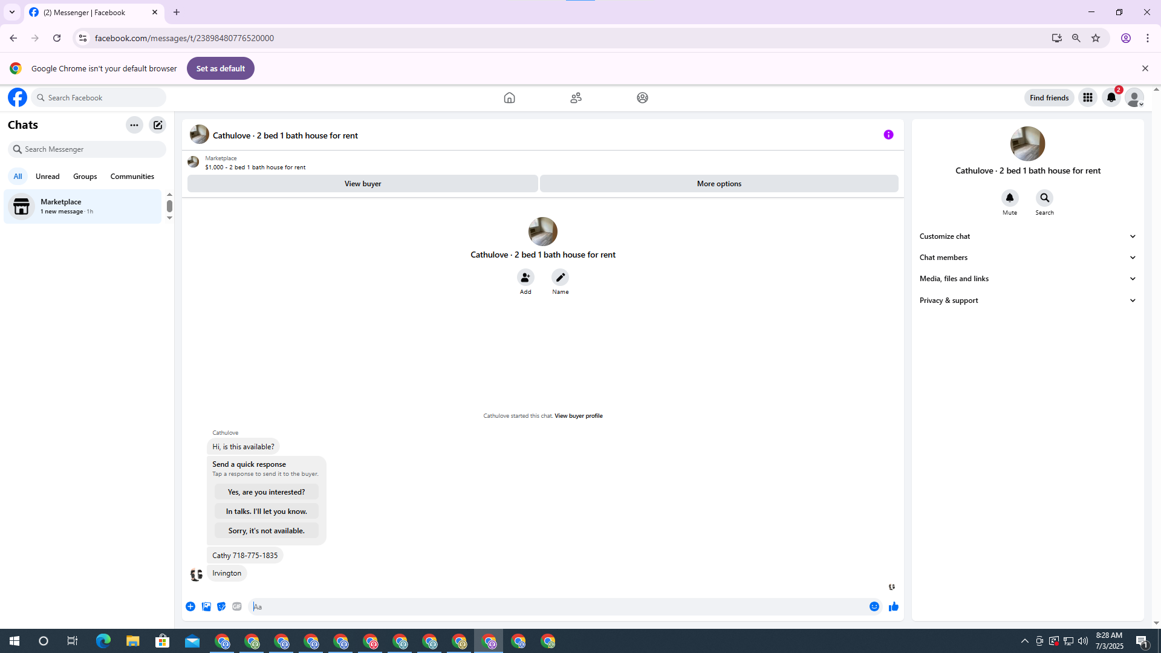Image resolution: width=1161 pixels, height=653 pixels.
Task: Click the thumbs-up like icon
Action: [x=893, y=606]
